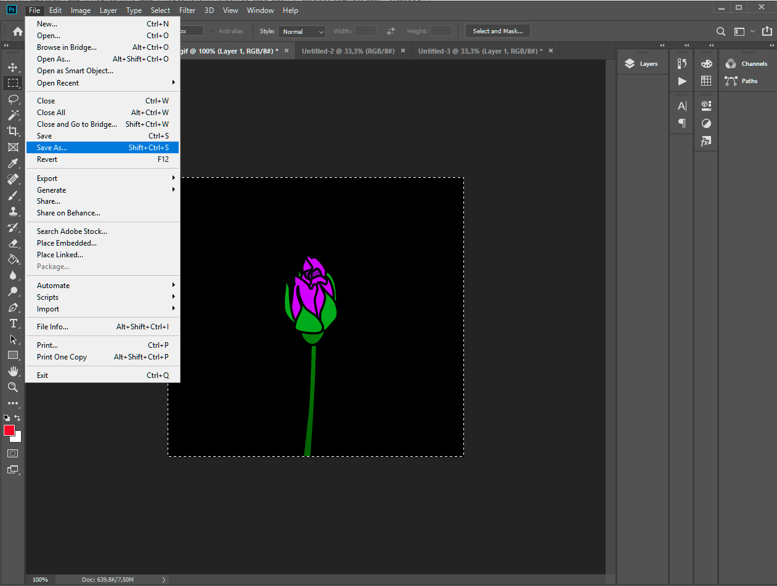Toggle Quick Mask mode
The height and width of the screenshot is (586, 777).
click(13, 452)
